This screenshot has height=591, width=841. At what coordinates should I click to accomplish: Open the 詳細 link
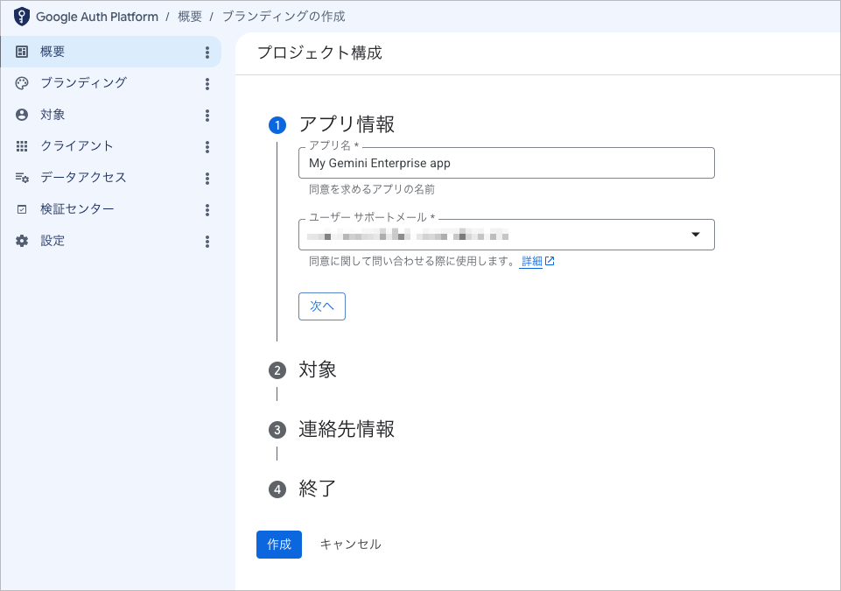(x=531, y=262)
